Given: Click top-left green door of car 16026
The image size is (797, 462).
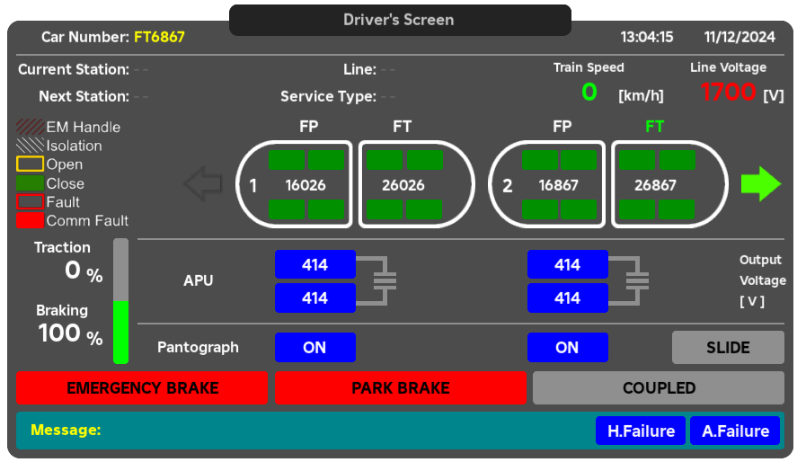Looking at the screenshot, I should (286, 160).
